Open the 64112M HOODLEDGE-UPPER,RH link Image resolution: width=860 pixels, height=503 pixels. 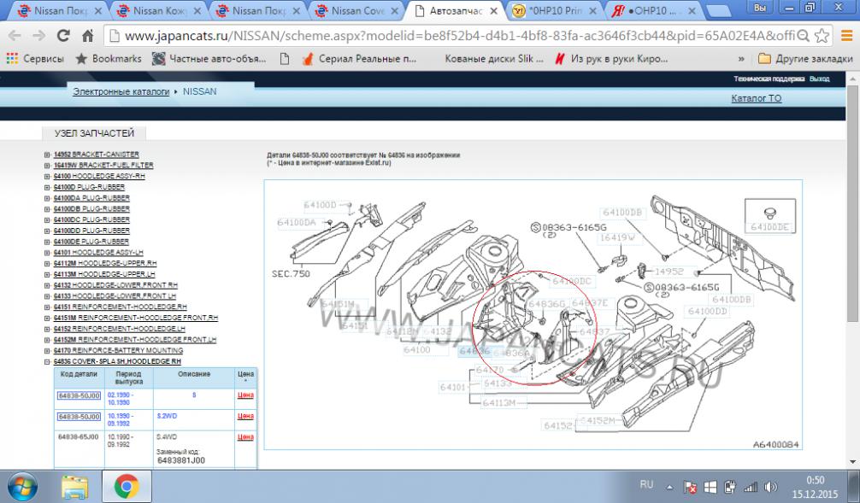point(105,264)
